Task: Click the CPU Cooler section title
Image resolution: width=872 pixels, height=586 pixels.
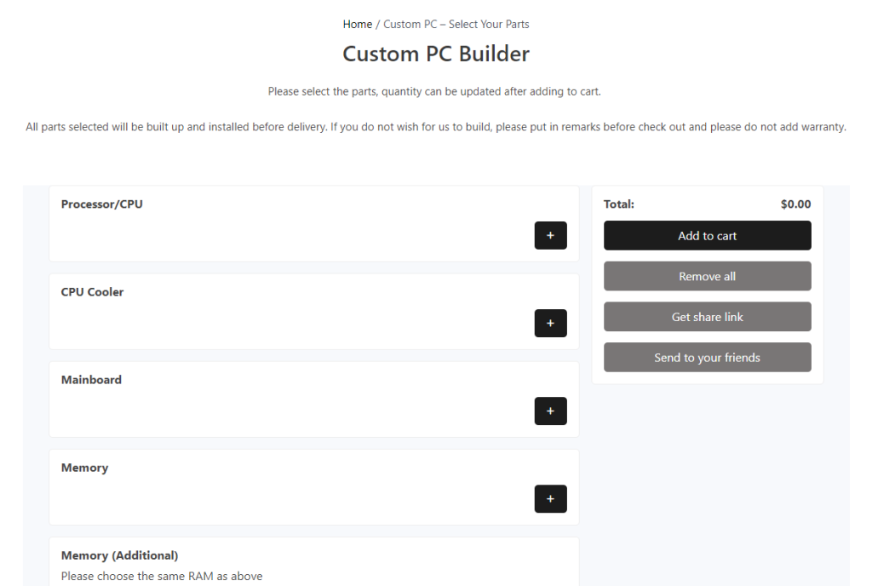Action: [x=92, y=292]
